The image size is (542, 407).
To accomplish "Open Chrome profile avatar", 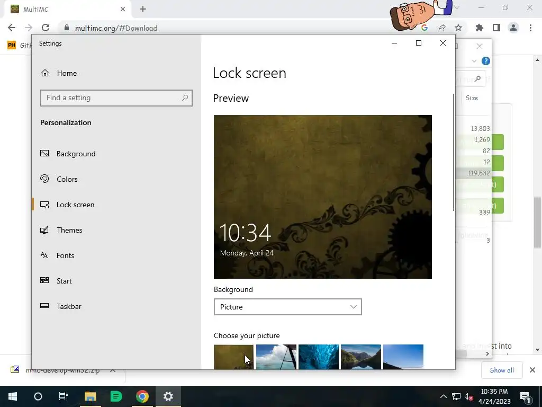I will (513, 28).
